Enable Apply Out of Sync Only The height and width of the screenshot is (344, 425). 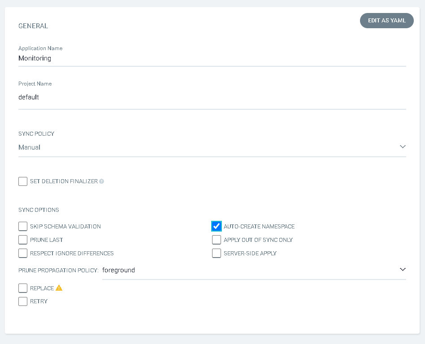coord(217,240)
